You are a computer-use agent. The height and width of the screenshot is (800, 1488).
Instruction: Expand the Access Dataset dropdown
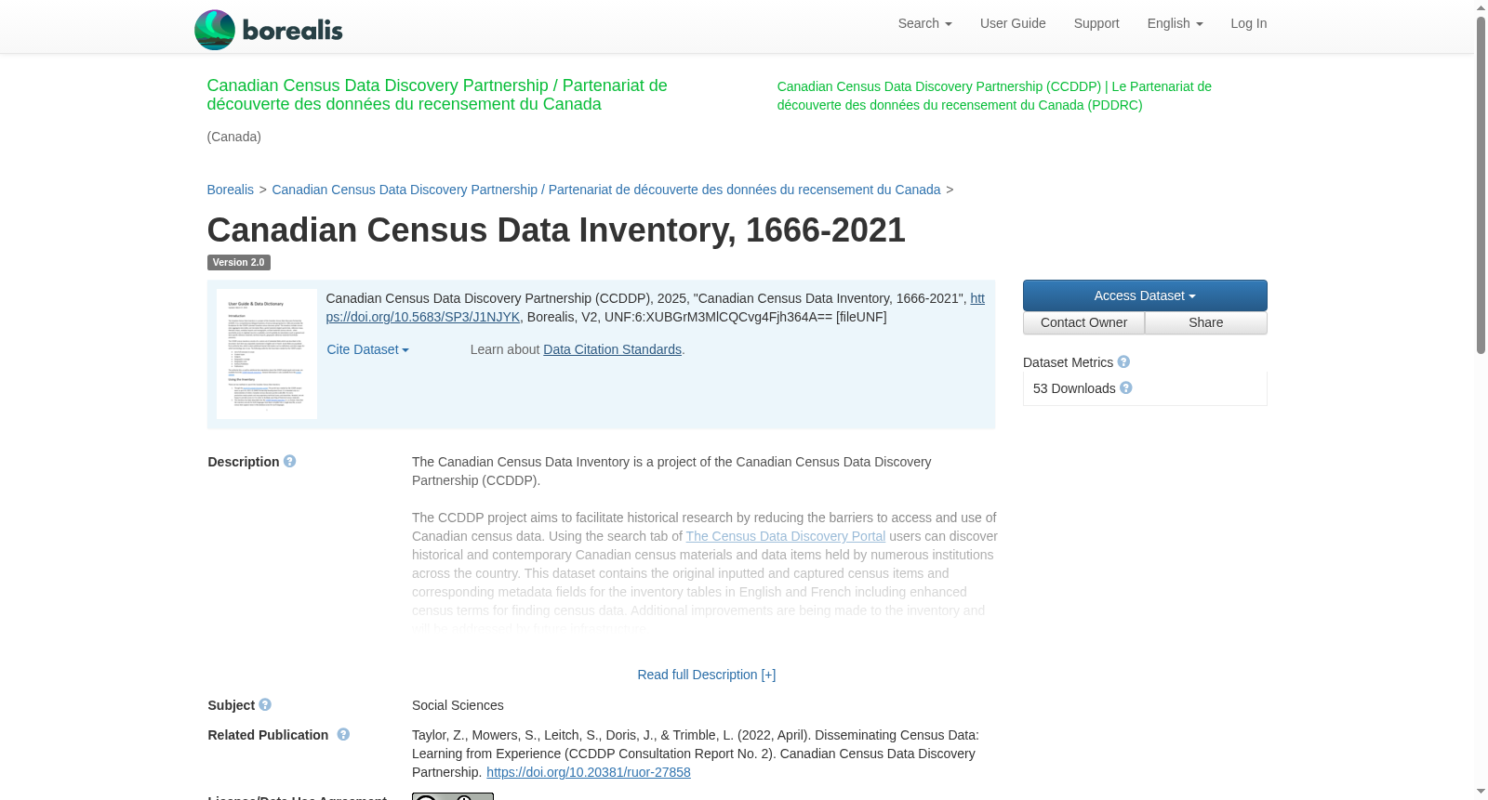pos(1145,295)
